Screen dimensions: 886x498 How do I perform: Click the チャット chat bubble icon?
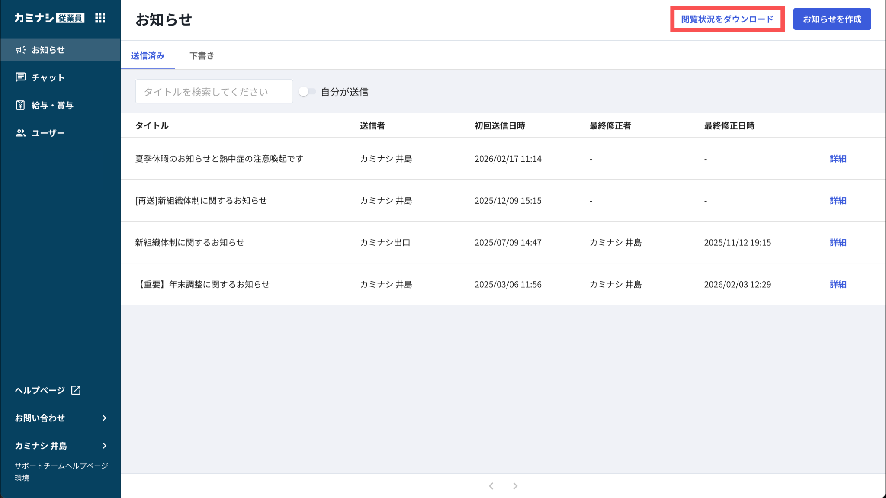pos(20,77)
